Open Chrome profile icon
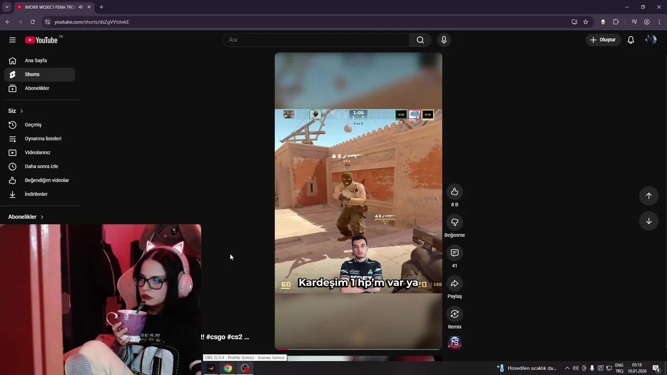This screenshot has width=667, height=375. (x=647, y=22)
